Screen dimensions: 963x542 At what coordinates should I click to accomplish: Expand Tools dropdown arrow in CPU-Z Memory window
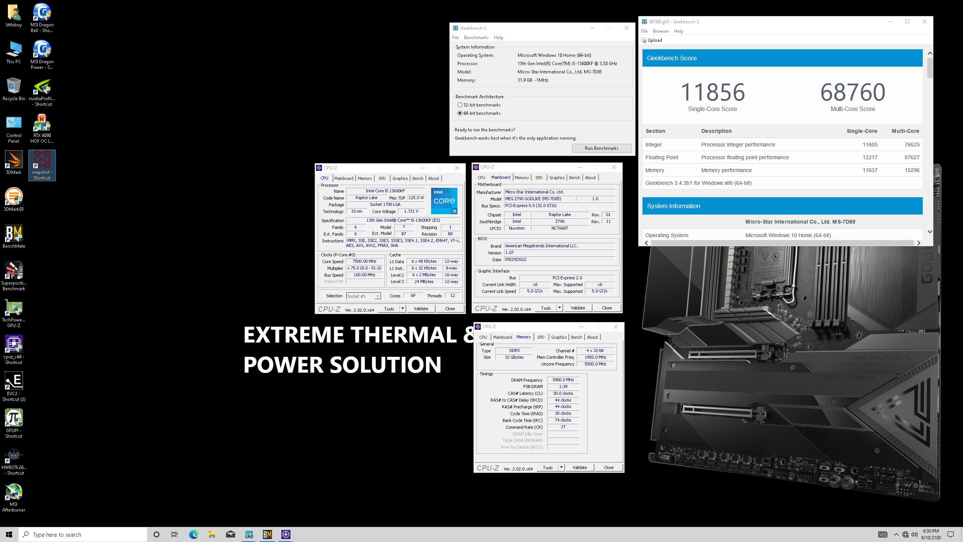[x=561, y=467]
